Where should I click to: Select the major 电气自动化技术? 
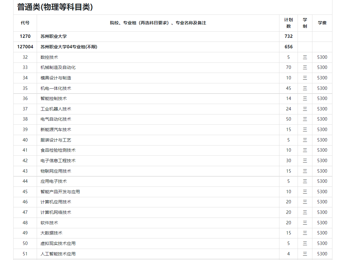(x=56, y=119)
